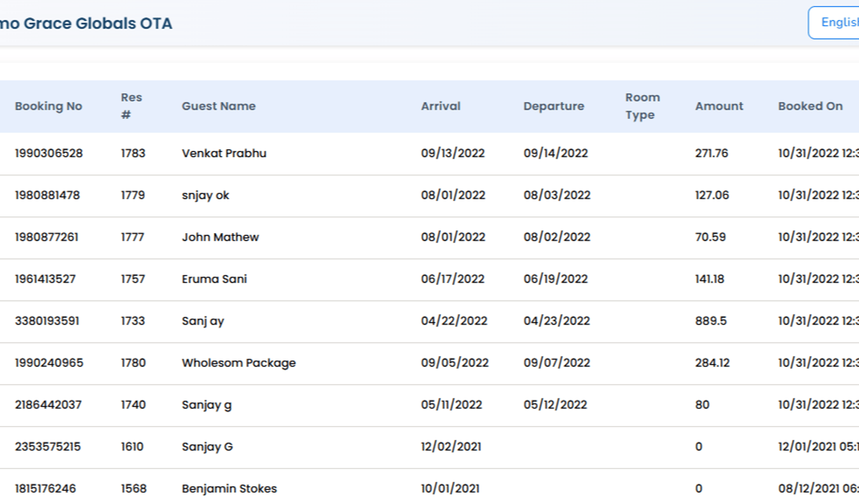Click reservation number 1780

click(x=133, y=362)
